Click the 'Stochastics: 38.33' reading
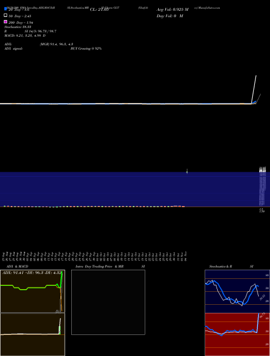Image resolution: width=270 pixels, height=356 pixels. [18, 27]
